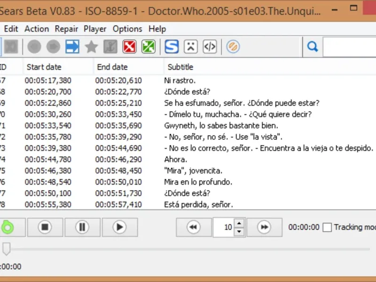Screen dimensions: 376x282
Task: Decrease the skip value with down arrow
Action: click(239, 231)
